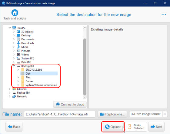Click Connect to cloud button
170x134 pixels.
click(x=70, y=105)
